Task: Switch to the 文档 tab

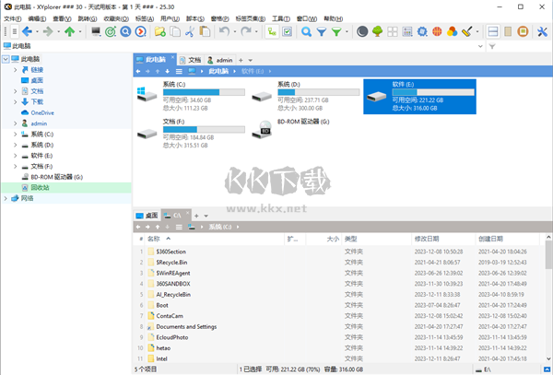Action: (190, 60)
